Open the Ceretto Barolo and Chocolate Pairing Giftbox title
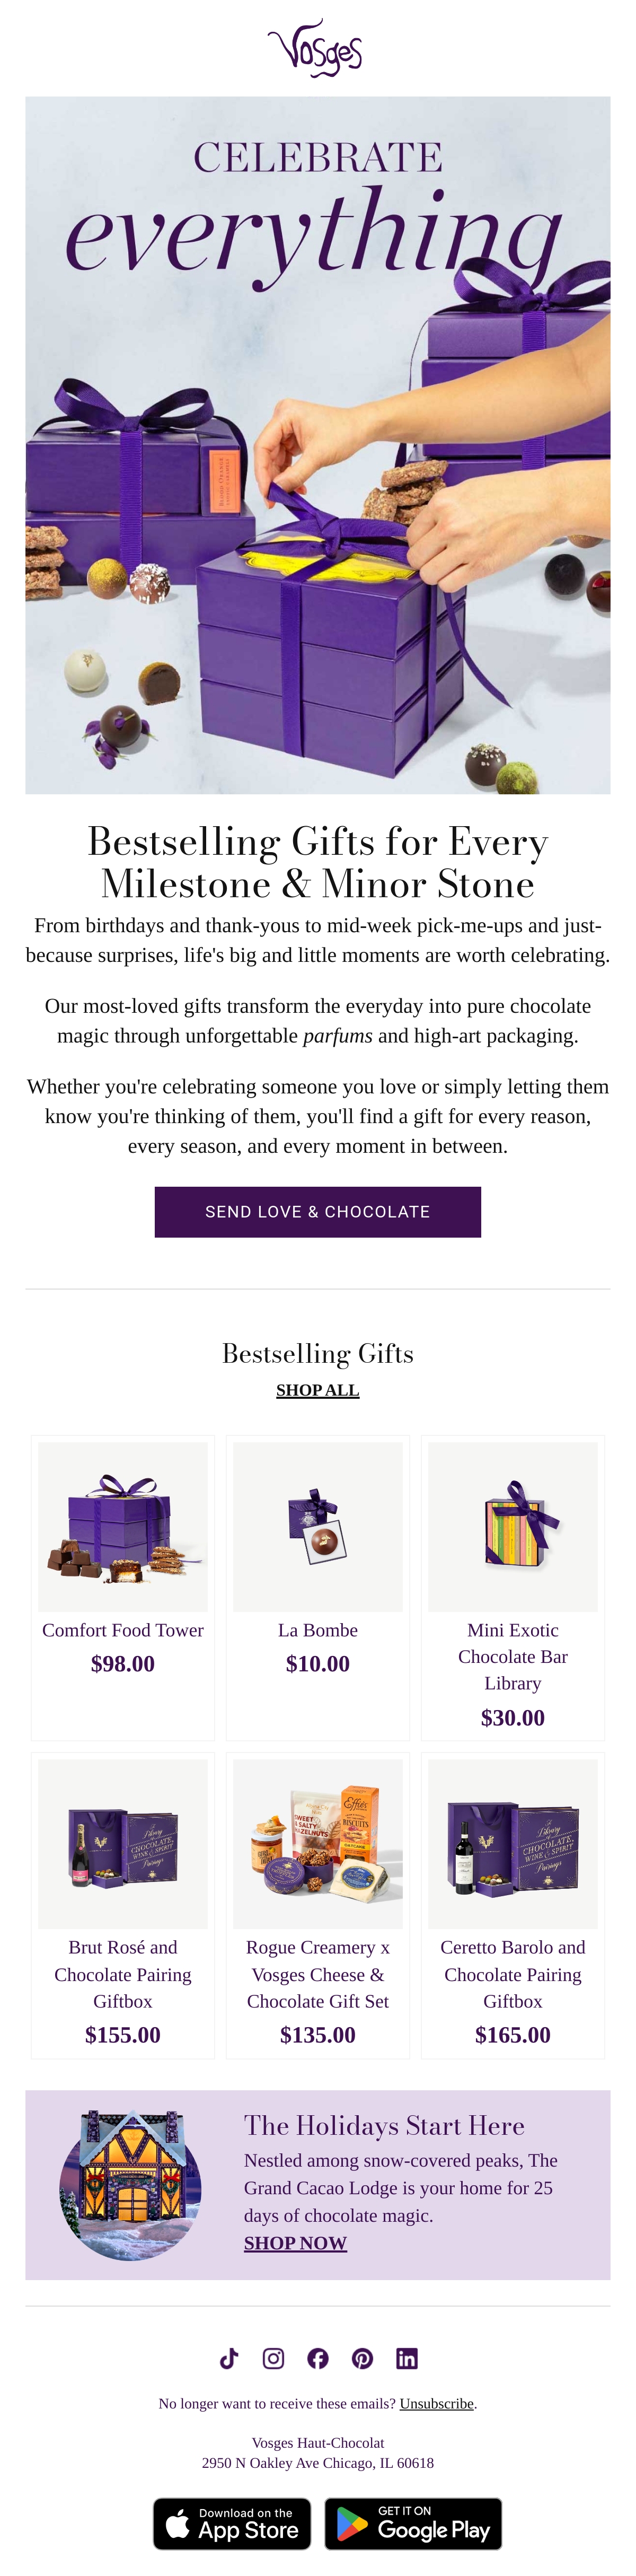Viewport: 636px width, 2576px height. tap(513, 1974)
